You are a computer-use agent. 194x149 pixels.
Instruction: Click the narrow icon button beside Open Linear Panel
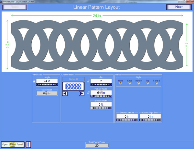point(28,144)
